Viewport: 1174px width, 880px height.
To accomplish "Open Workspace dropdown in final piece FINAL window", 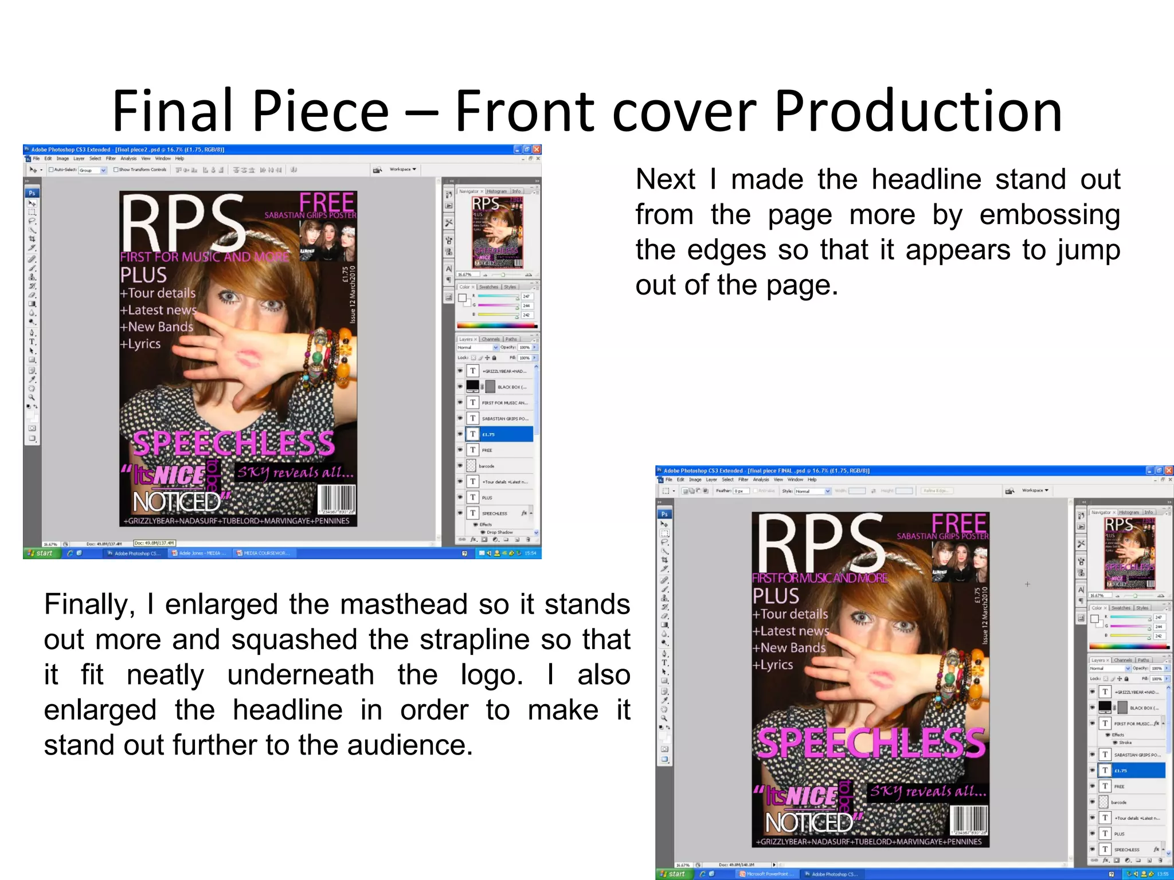I will pos(1035,490).
